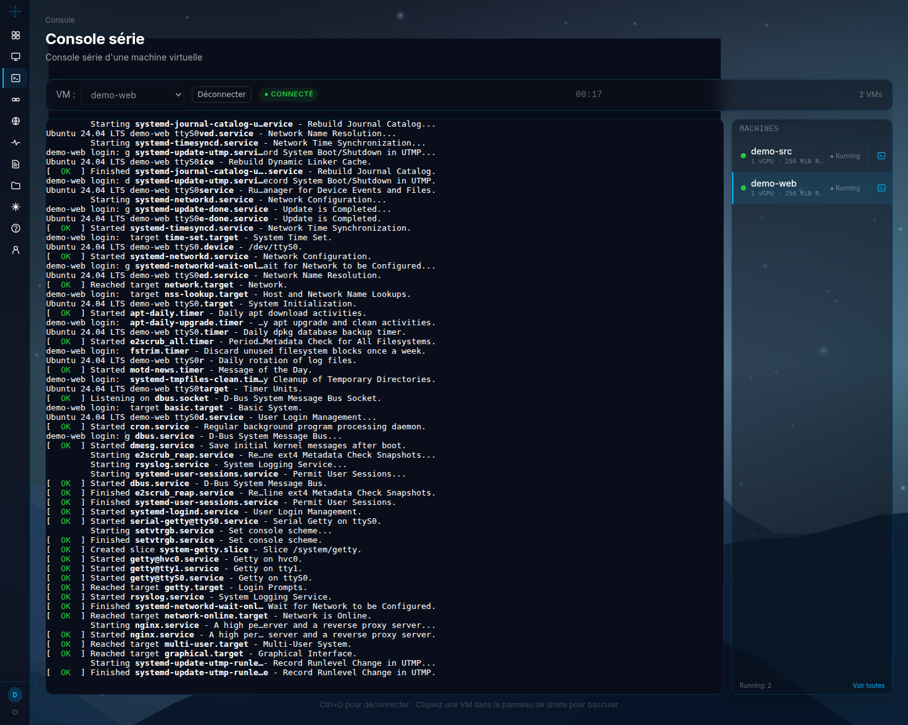Open the monitor machines icon in sidebar
The image size is (908, 725).
tap(16, 57)
